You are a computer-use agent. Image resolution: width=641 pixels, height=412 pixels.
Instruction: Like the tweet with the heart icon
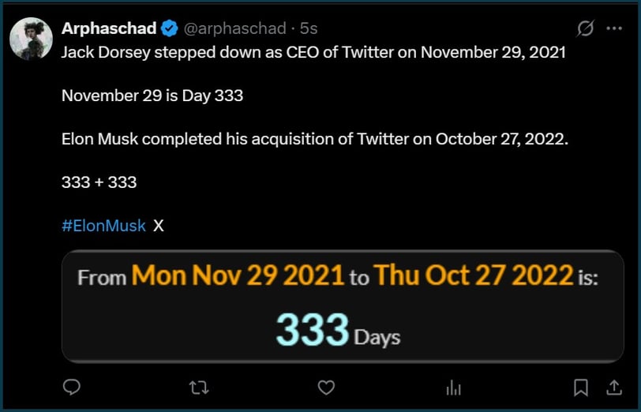(x=326, y=387)
